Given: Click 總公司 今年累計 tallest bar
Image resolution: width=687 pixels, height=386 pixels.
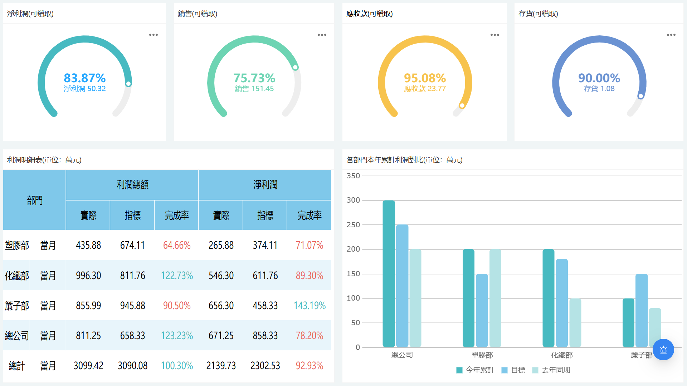Looking at the screenshot, I should (x=389, y=274).
